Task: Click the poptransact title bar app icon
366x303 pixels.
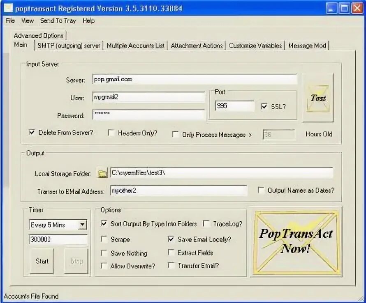Action: pos(8,8)
